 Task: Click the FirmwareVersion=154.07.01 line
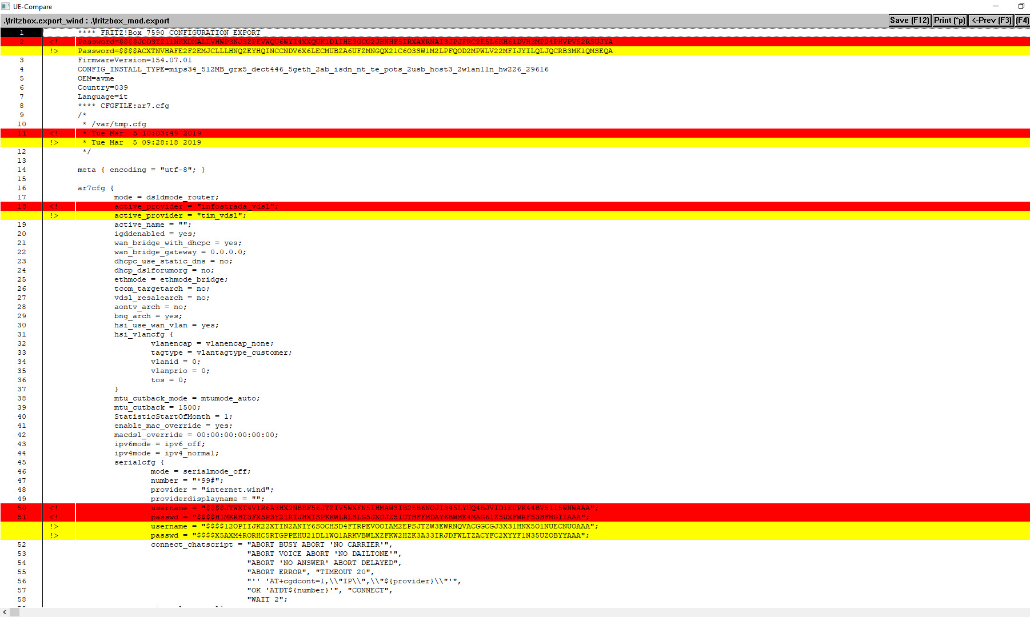(x=135, y=60)
